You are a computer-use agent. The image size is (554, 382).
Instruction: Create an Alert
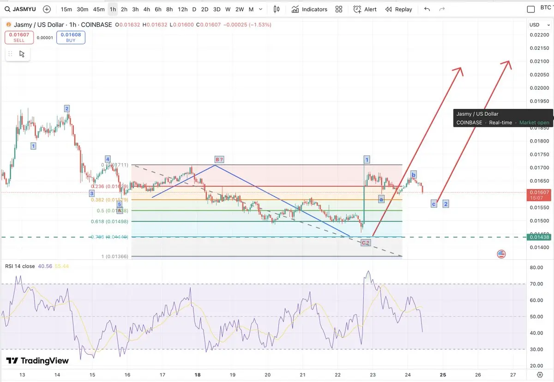point(366,9)
